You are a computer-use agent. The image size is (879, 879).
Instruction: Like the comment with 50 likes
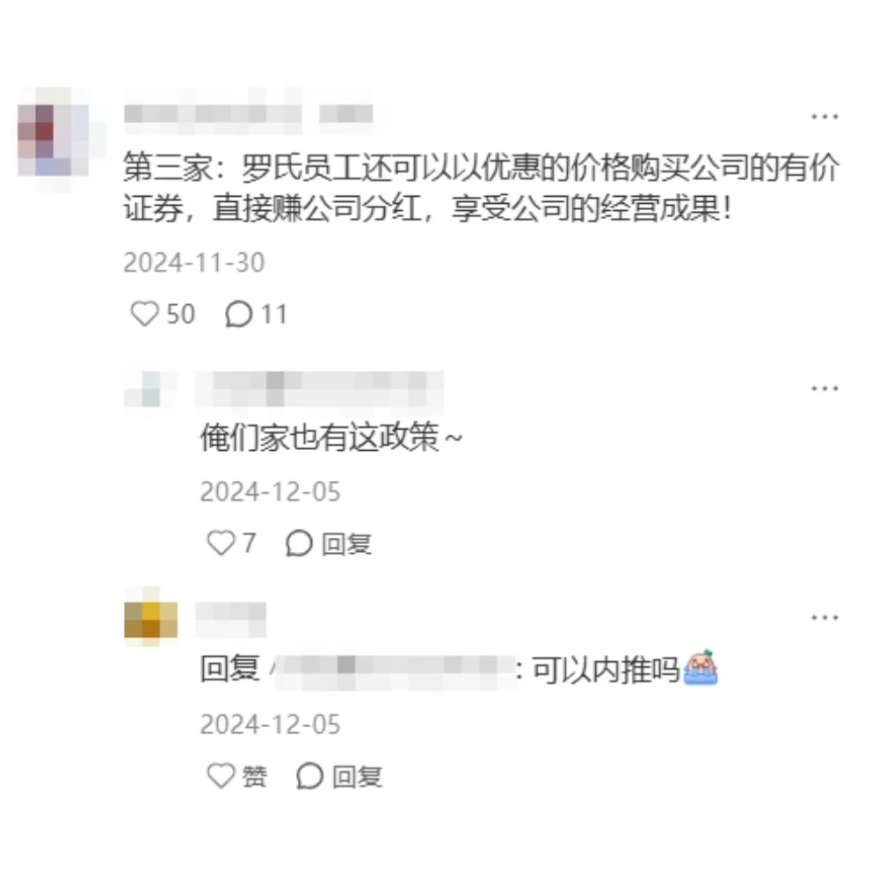click(x=145, y=314)
